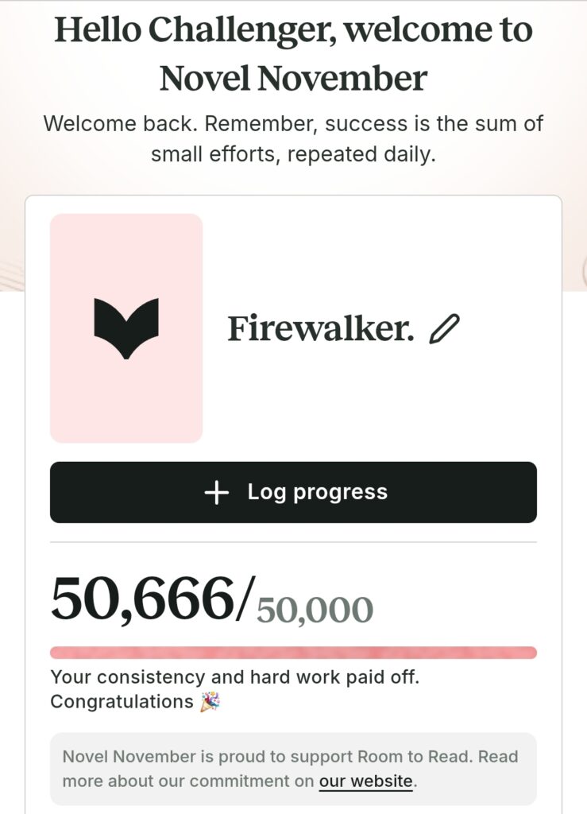Click the Firewalker project title

point(321,328)
